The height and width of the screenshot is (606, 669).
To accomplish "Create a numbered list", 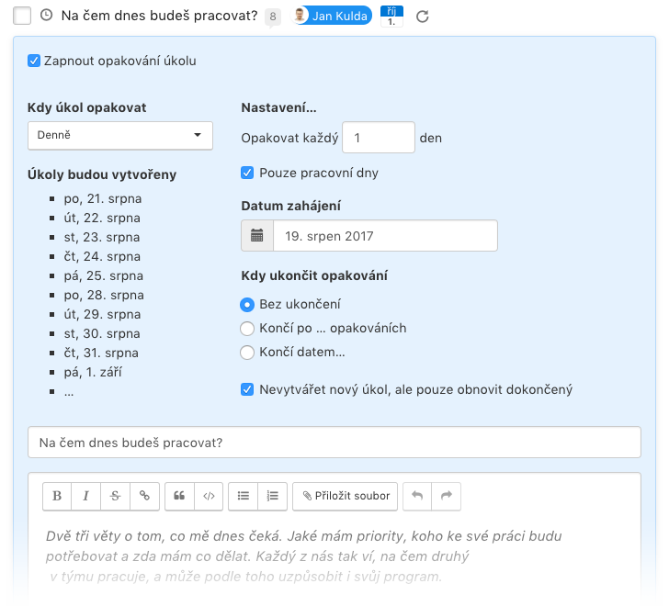I will 272,496.
